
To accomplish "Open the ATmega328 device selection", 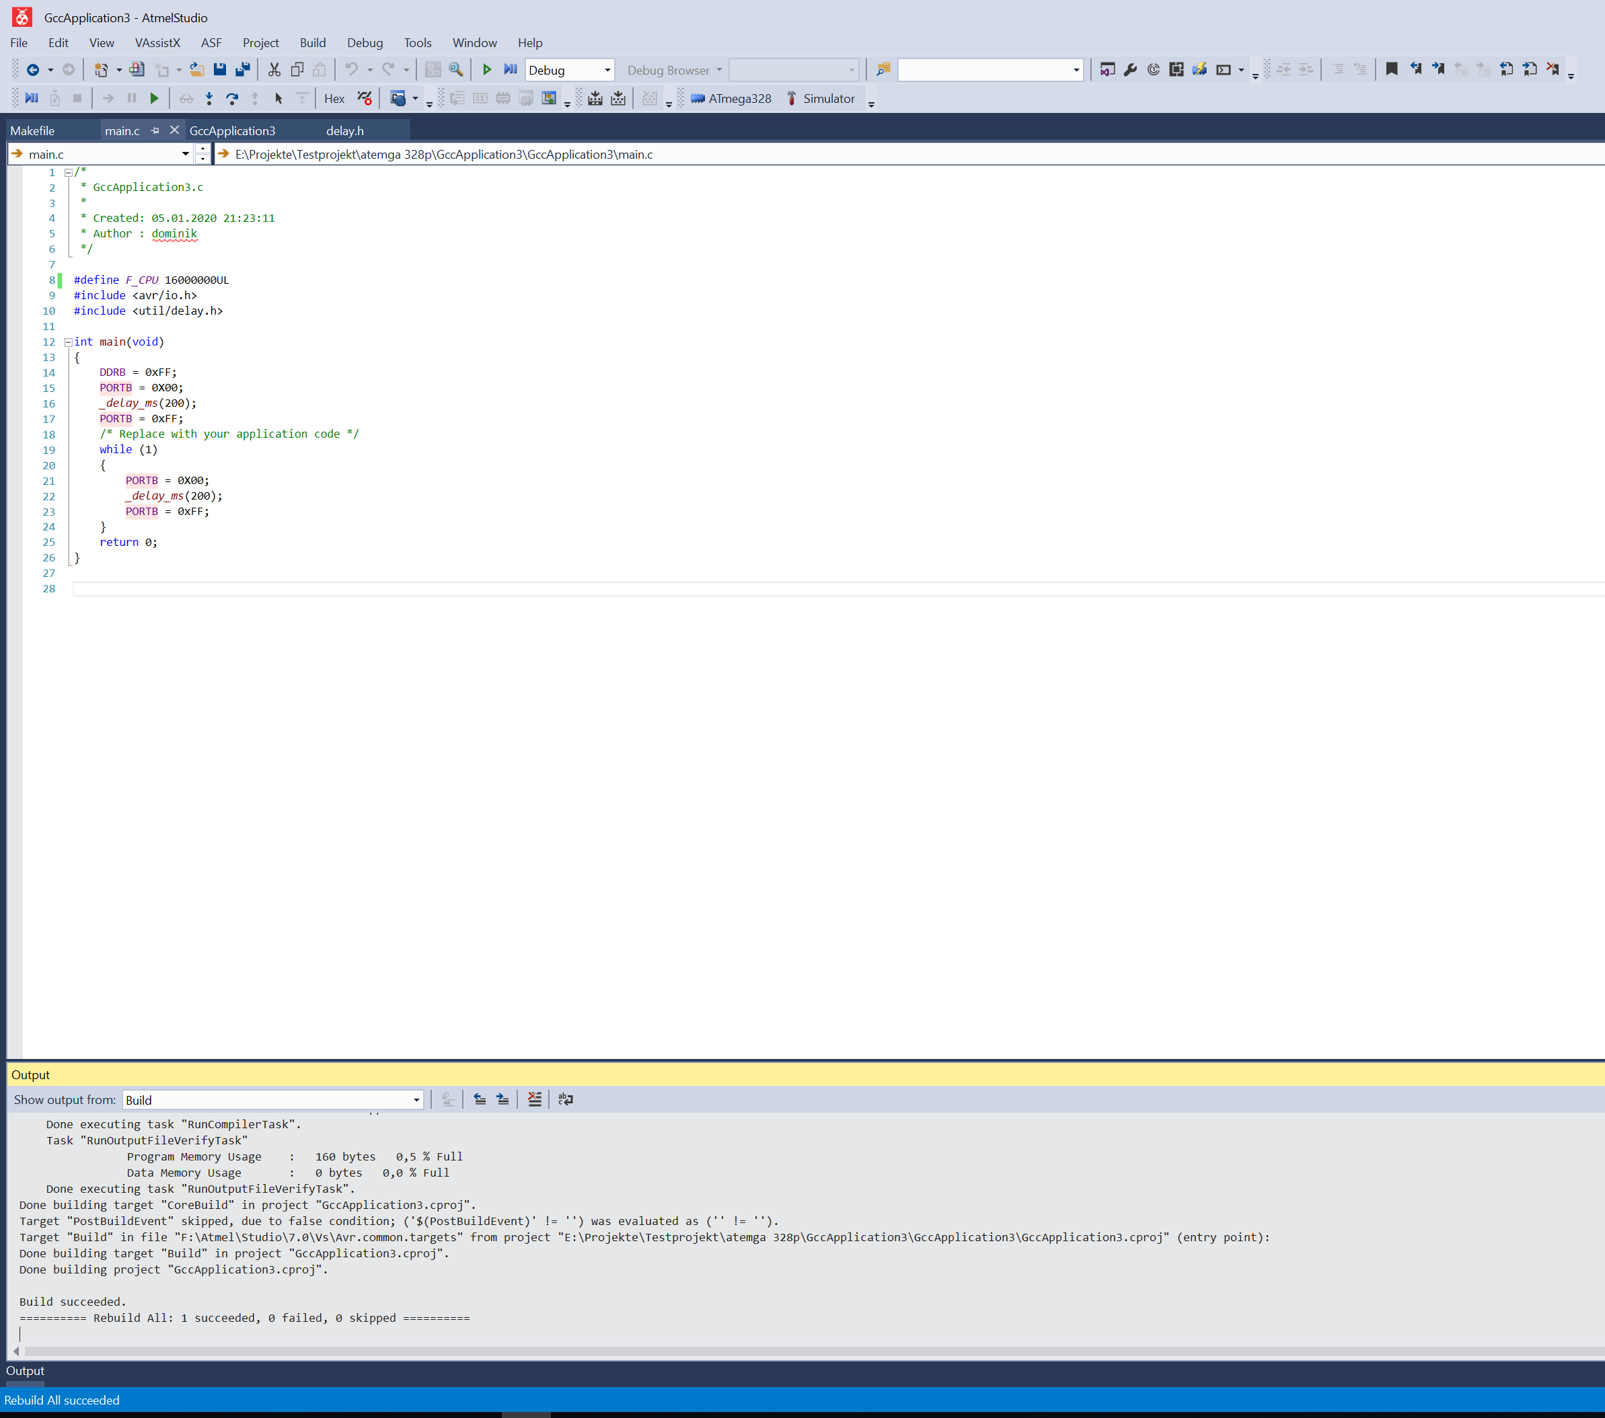I will (731, 98).
